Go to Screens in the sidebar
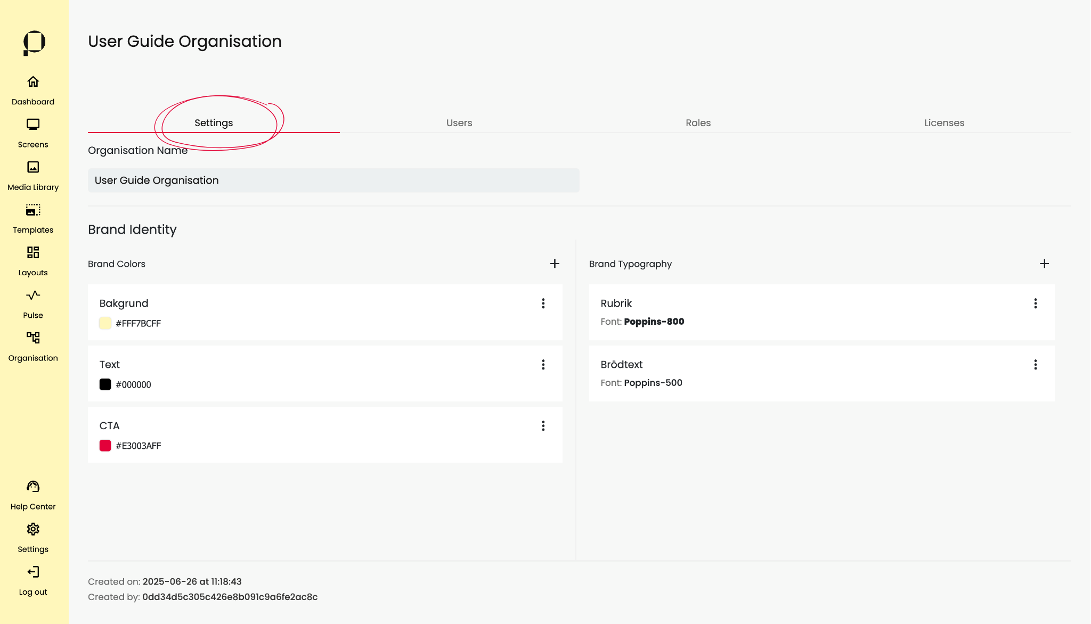Screen dimensions: 1091x624 click(x=33, y=125)
